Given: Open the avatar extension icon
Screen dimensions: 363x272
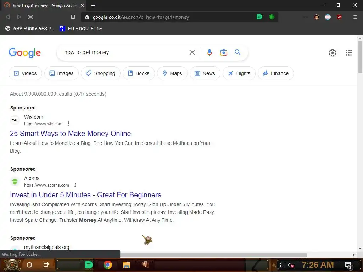Looking at the screenshot, I should (317, 17).
